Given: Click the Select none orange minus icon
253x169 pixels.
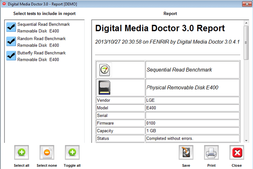Looking at the screenshot, I should click(47, 152).
